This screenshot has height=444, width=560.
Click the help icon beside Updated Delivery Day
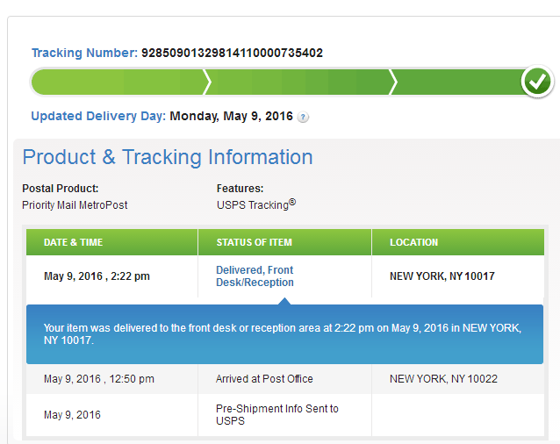click(303, 117)
